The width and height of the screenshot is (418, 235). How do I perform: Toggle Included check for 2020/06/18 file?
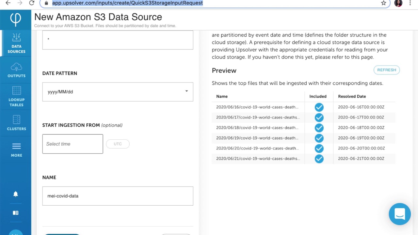319,128
